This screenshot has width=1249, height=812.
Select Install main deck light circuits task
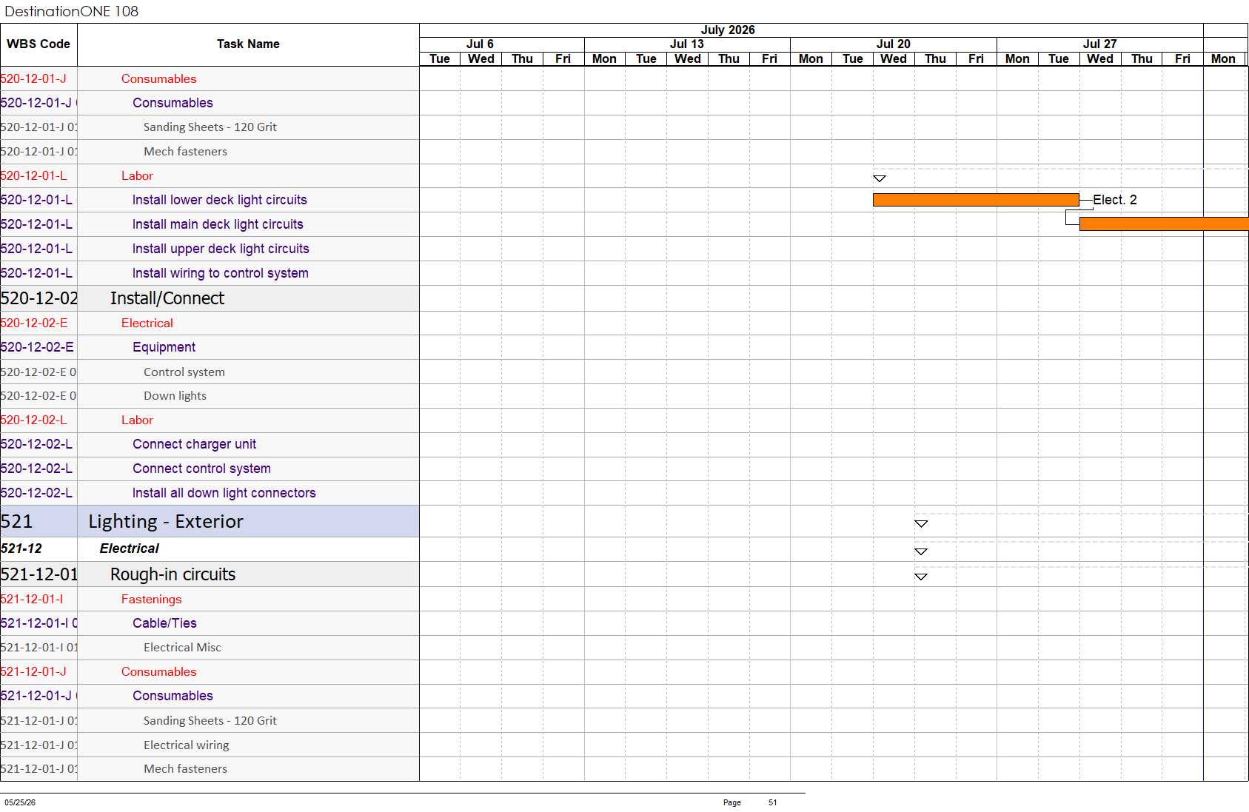(x=210, y=224)
